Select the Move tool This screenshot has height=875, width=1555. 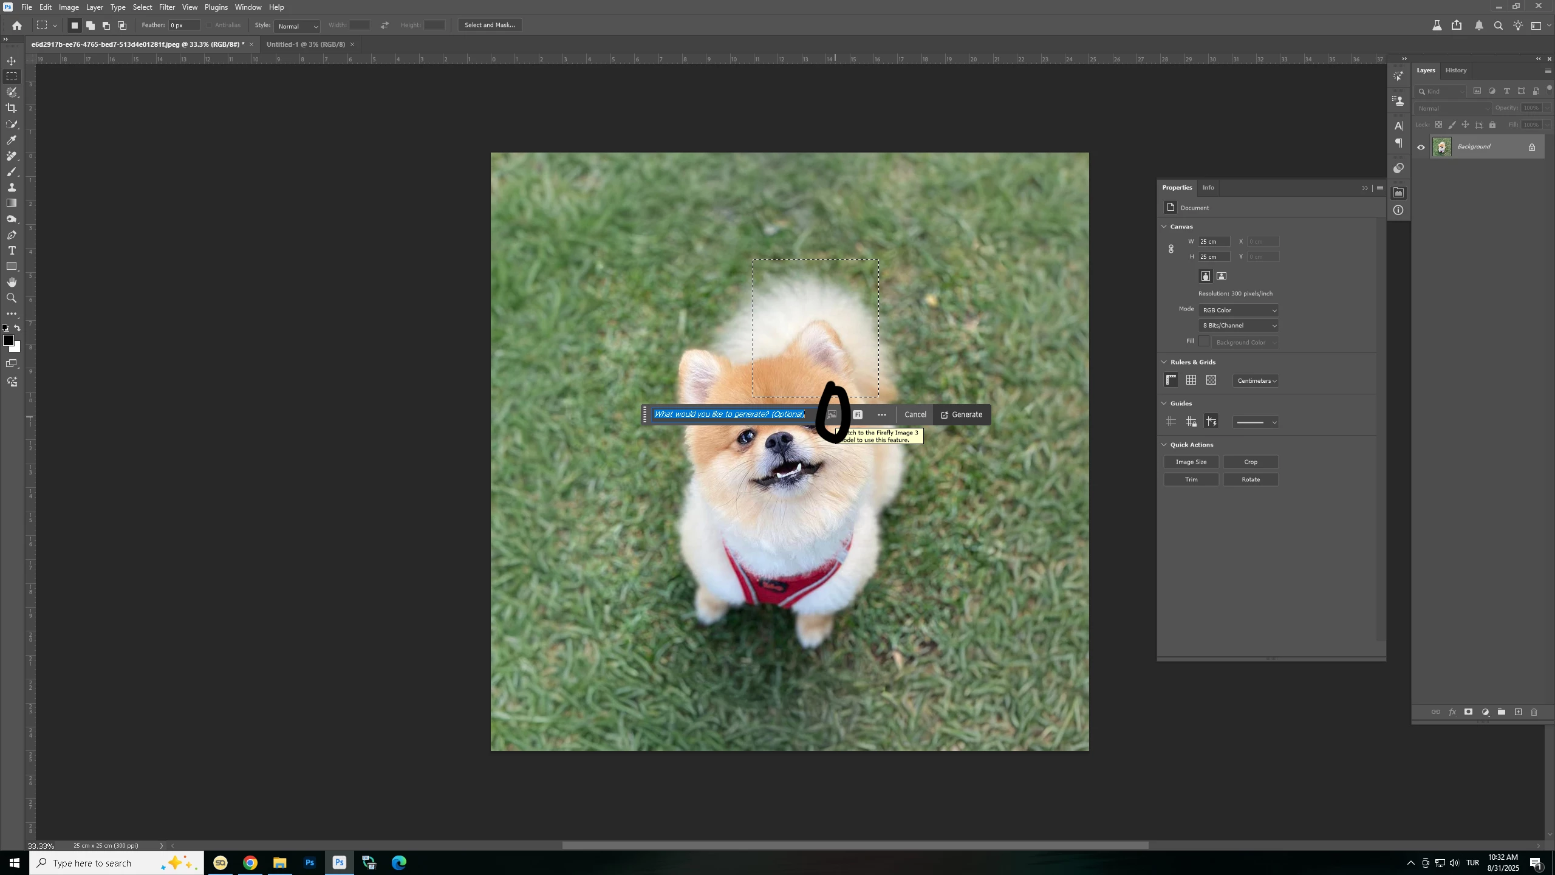click(x=12, y=61)
